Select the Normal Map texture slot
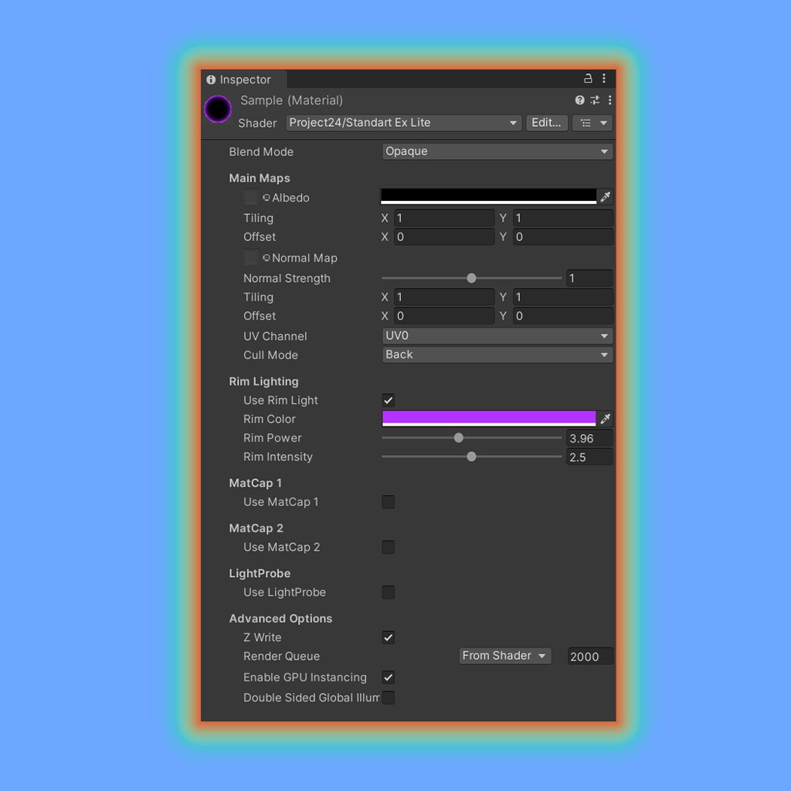The width and height of the screenshot is (791, 791). point(251,257)
